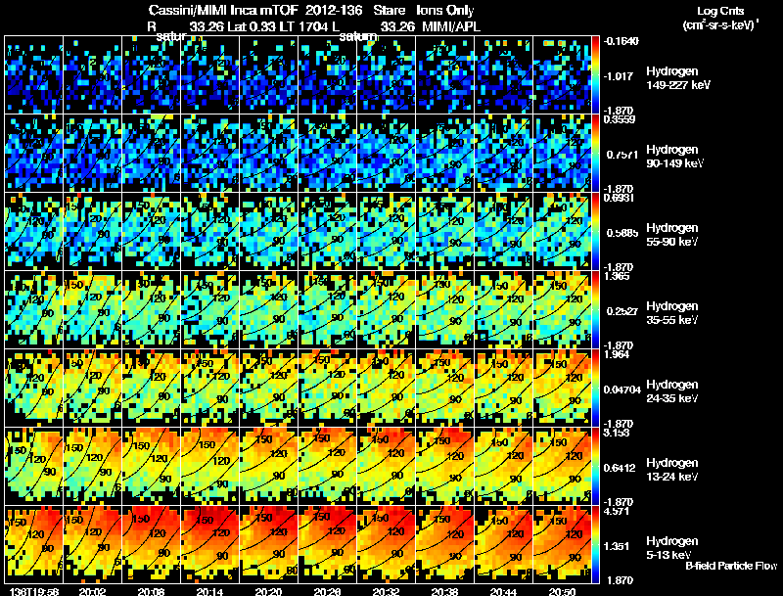Select the 5-13 keV image panel at 20:14
Image resolution: width=783 pixels, height=596 pixels.
click(x=210, y=545)
